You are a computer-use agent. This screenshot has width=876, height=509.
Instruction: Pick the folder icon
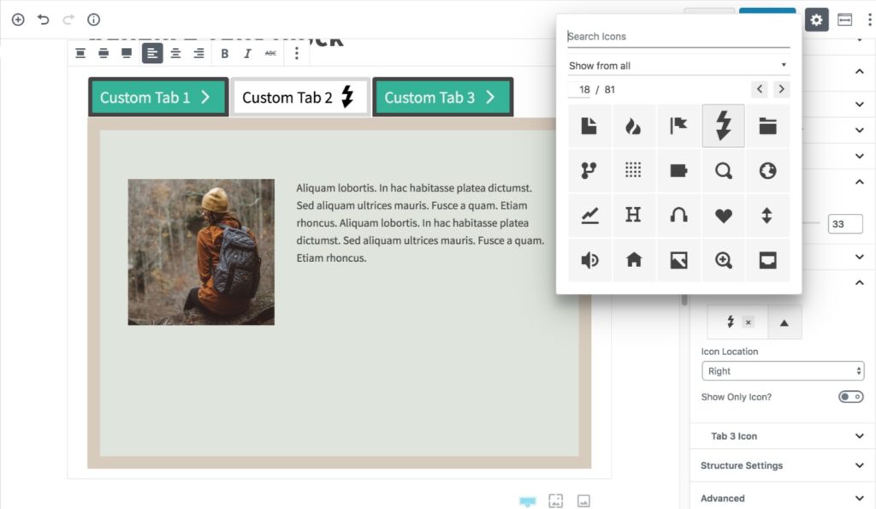click(767, 126)
